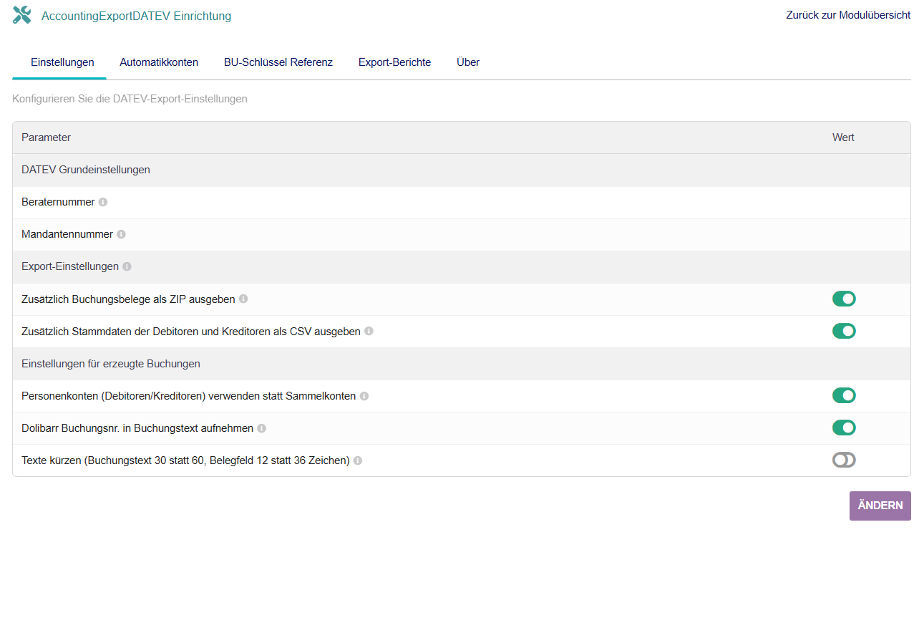Viewport: 924px width, 618px height.
Task: Select the Einstellungen tab
Action: coord(62,62)
